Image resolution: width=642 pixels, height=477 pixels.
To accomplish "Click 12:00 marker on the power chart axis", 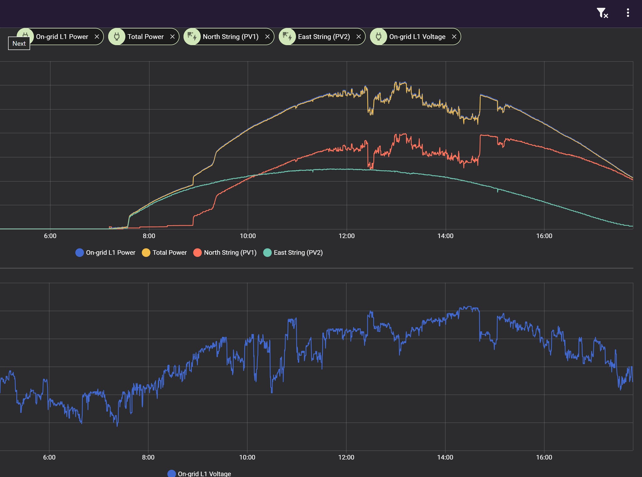I will tap(346, 236).
